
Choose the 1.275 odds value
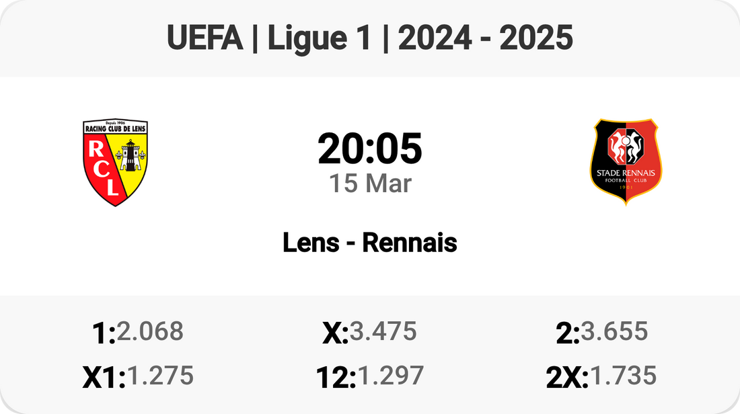pyautogui.click(x=160, y=376)
